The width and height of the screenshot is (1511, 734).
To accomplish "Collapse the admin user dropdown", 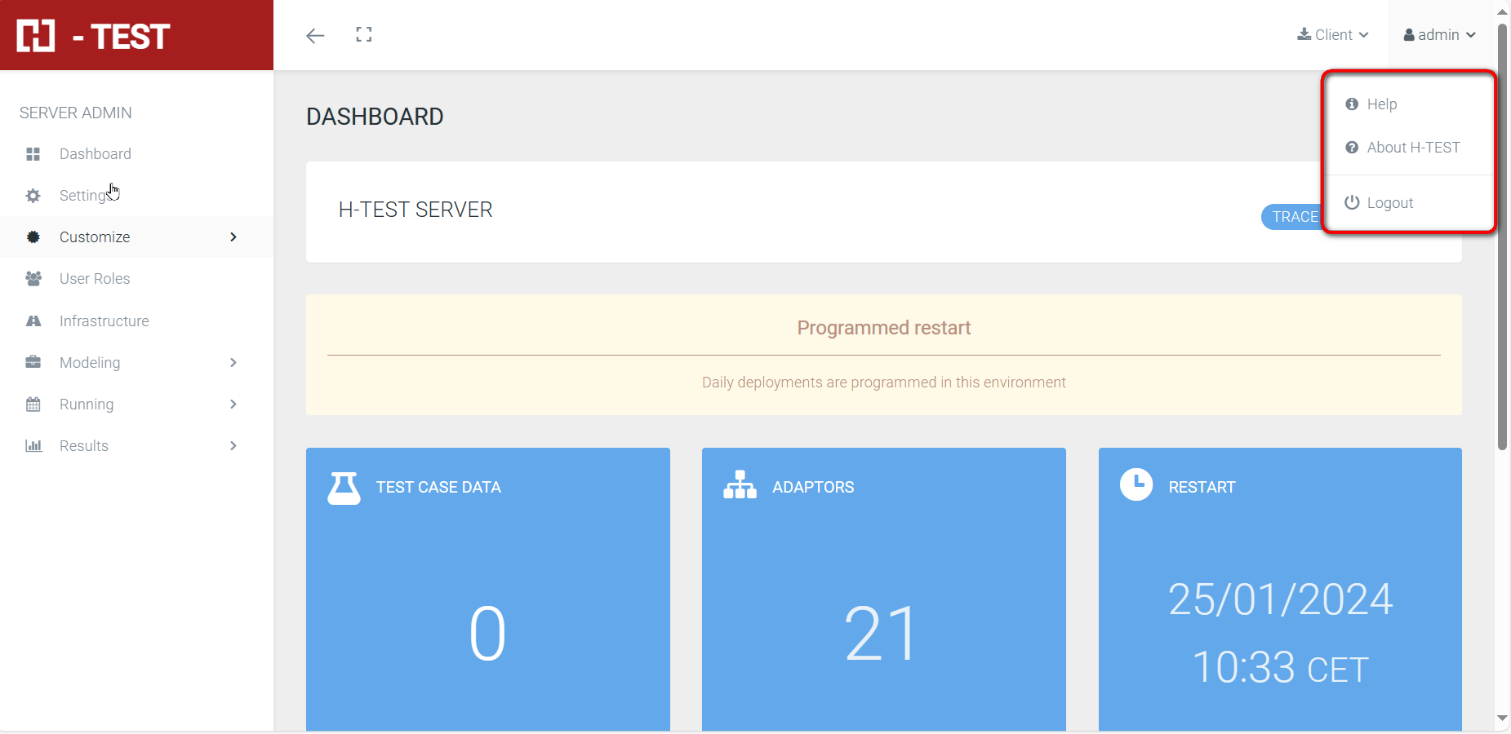I will coord(1439,35).
